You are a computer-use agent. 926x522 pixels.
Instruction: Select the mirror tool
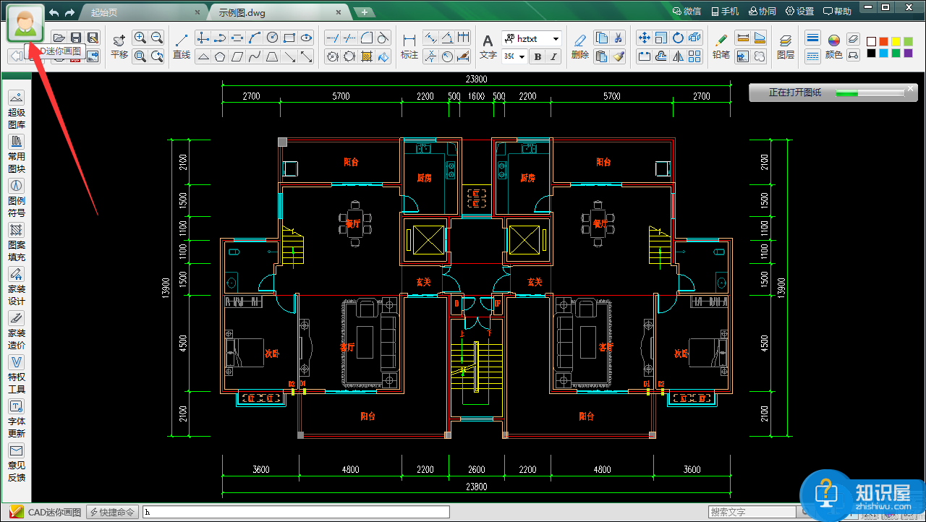tap(678, 56)
